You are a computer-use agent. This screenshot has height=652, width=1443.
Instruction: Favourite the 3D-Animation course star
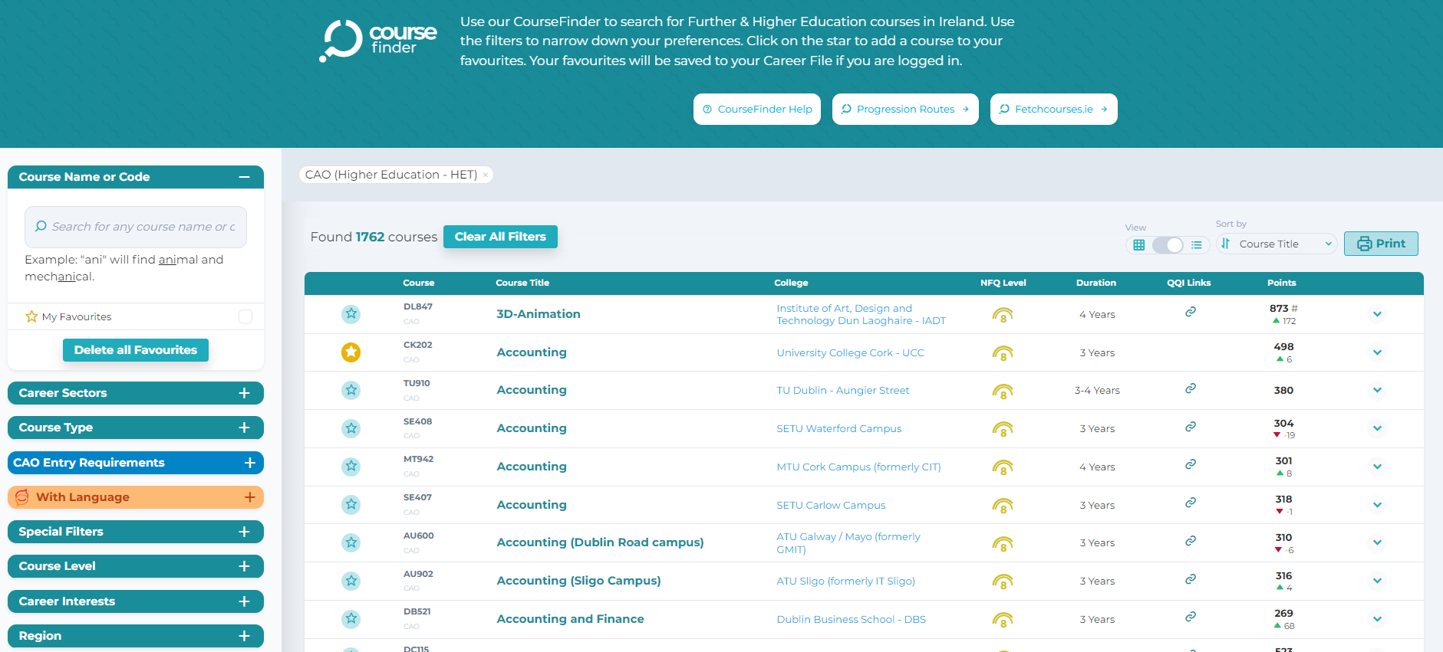(x=351, y=314)
